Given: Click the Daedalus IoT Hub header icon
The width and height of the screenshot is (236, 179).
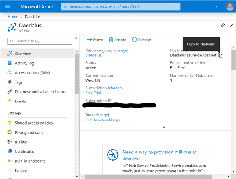Looking at the screenshot, I should (12, 27).
